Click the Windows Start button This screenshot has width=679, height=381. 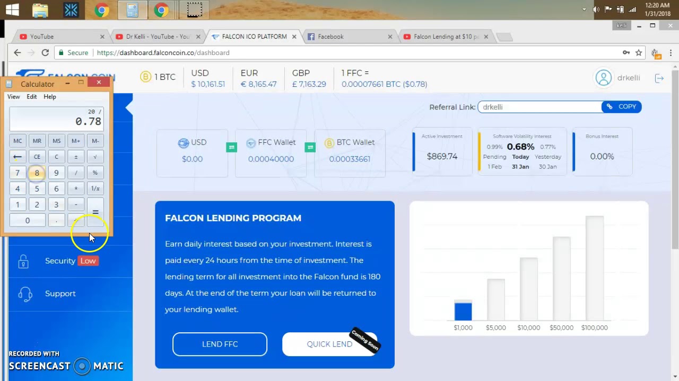pyautogui.click(x=12, y=10)
